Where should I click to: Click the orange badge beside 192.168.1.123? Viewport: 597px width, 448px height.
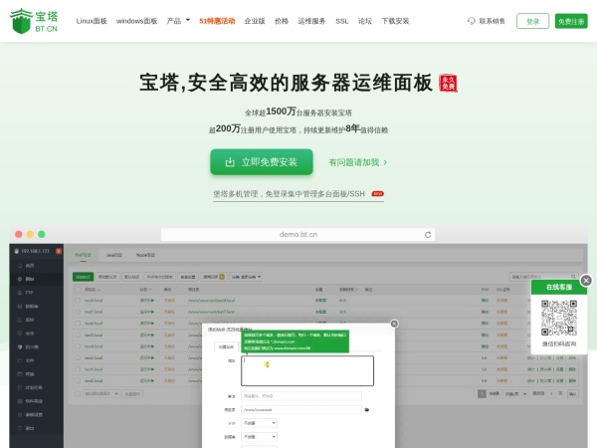pyautogui.click(x=59, y=251)
